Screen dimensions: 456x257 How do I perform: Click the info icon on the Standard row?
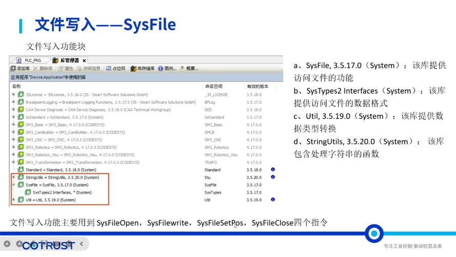click(273, 169)
